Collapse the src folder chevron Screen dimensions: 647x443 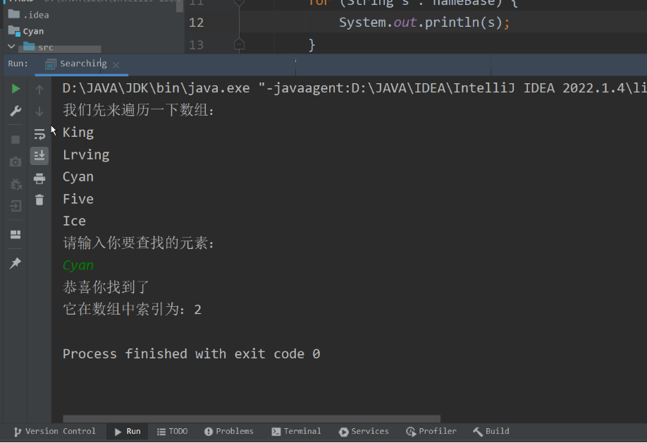click(x=11, y=47)
